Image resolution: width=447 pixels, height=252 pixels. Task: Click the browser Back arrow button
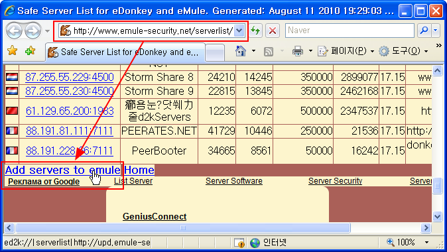14,31
